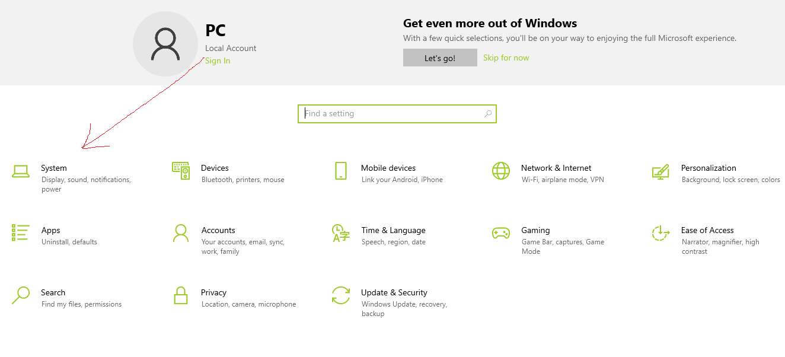Click the Accounts person icon
This screenshot has width=785, height=357.
pyautogui.click(x=180, y=233)
